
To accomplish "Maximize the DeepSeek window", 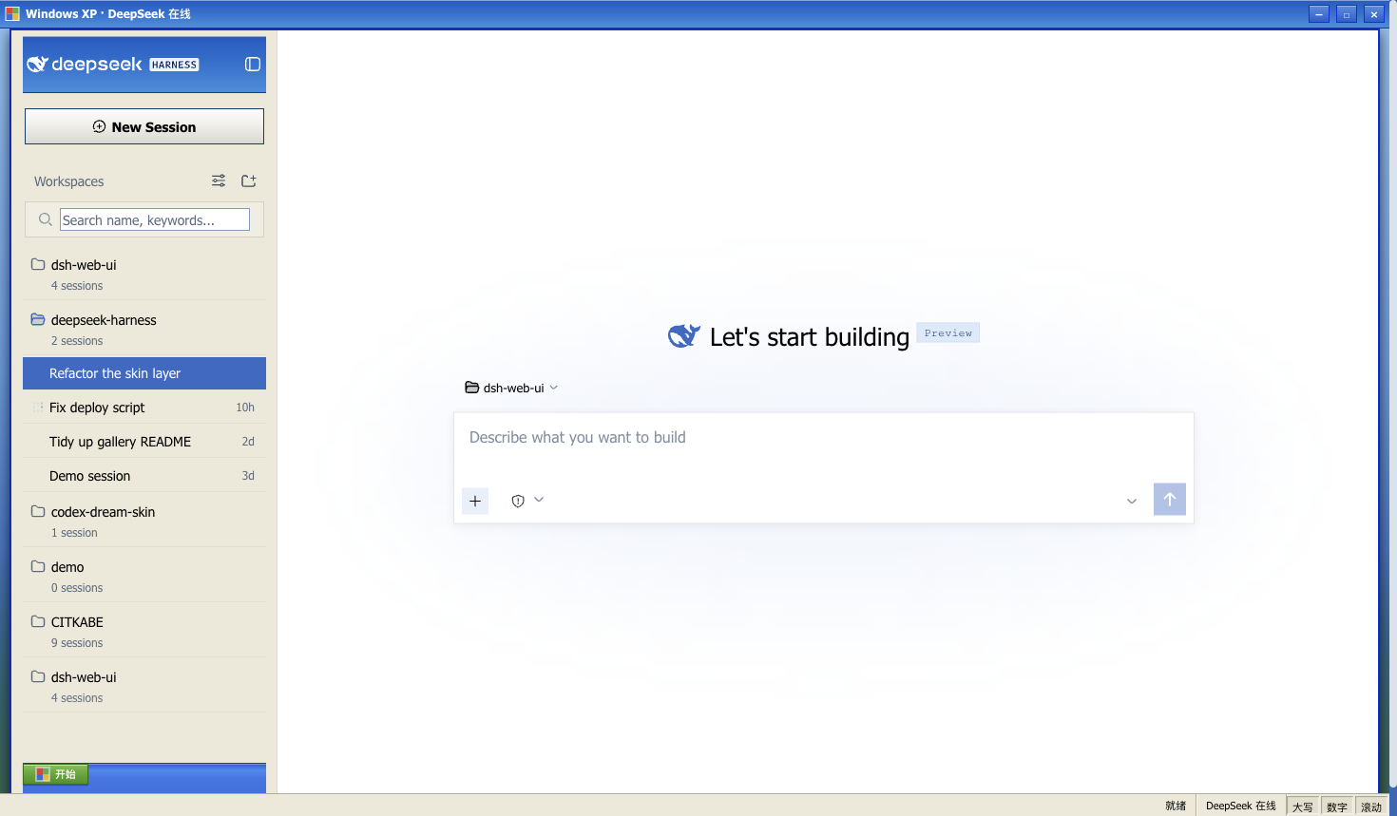I will (x=1347, y=13).
